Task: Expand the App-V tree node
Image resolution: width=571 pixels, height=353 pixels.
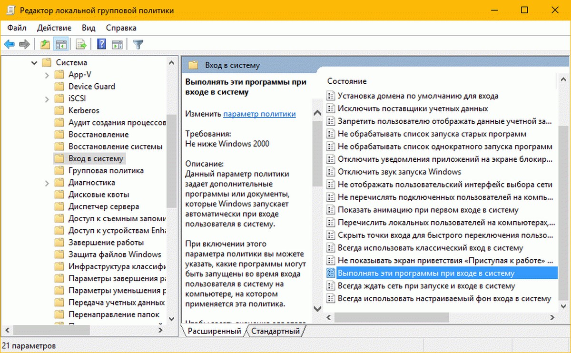Action: [47, 75]
